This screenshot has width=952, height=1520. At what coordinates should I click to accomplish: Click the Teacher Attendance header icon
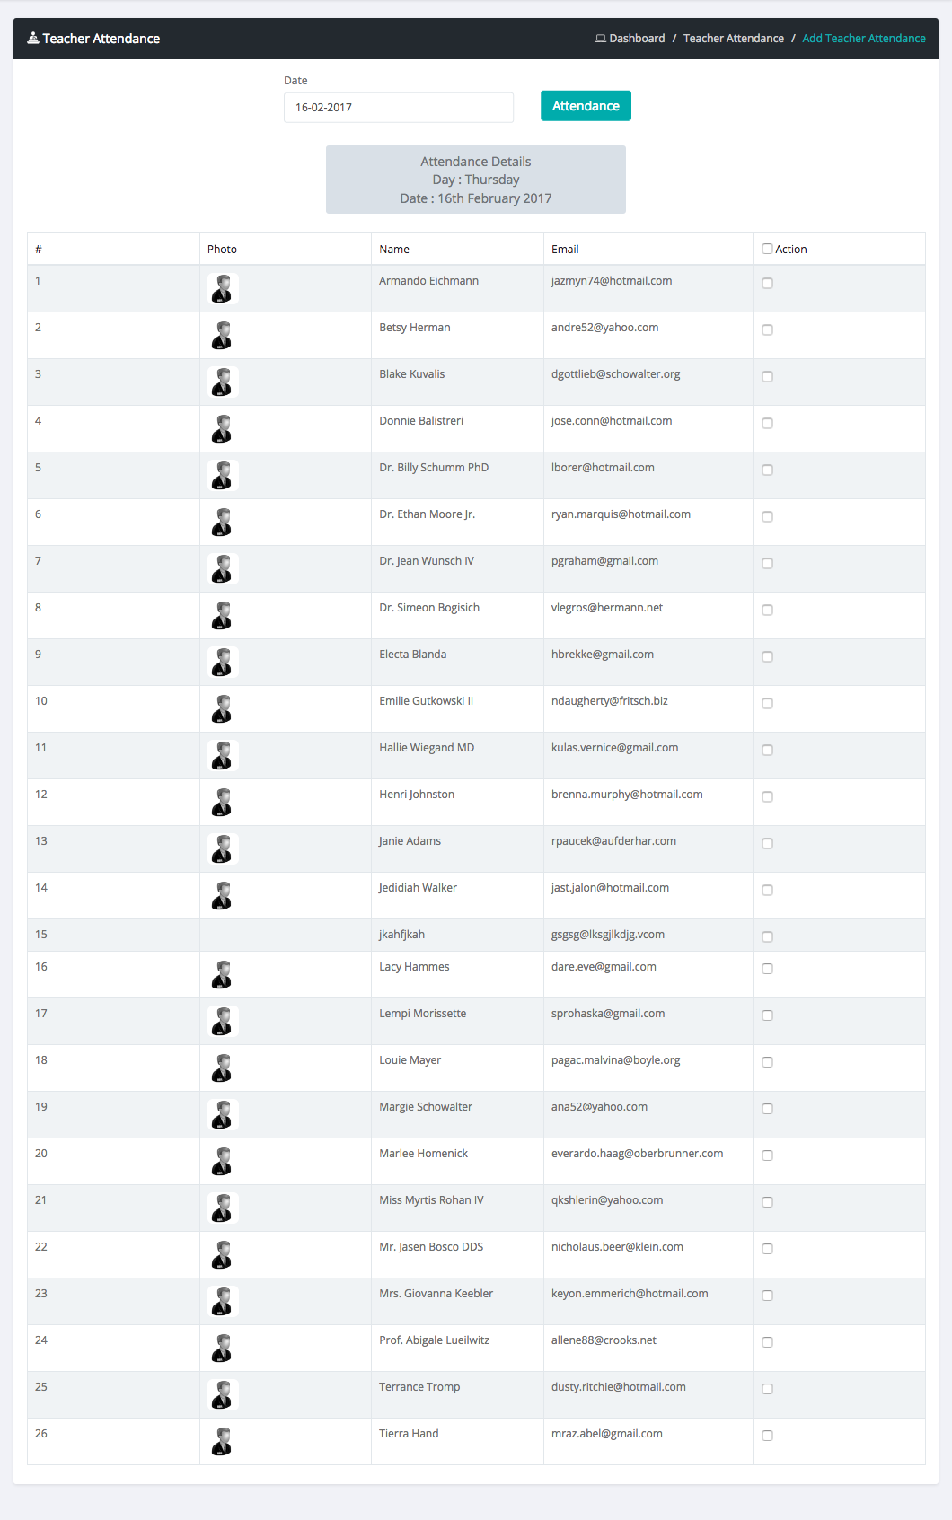pyautogui.click(x=33, y=39)
